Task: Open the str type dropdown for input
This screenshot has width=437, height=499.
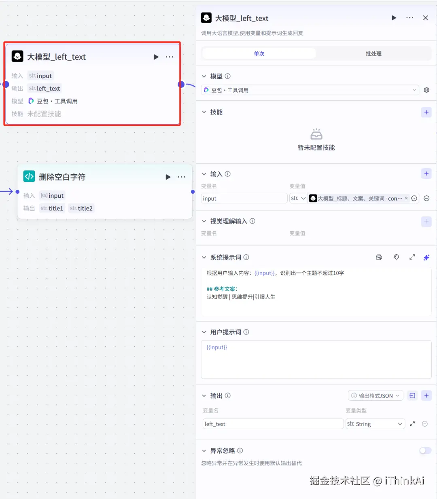Action: click(x=298, y=198)
